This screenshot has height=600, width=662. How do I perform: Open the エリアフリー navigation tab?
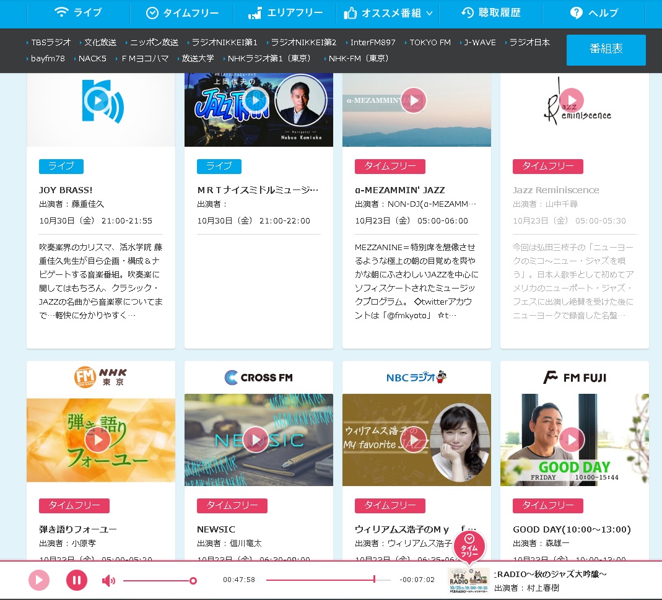click(x=285, y=13)
